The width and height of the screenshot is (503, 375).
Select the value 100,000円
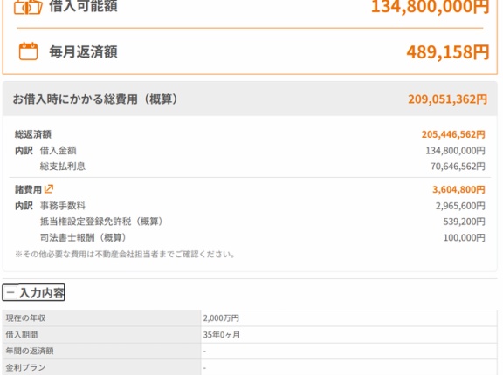[x=464, y=237]
